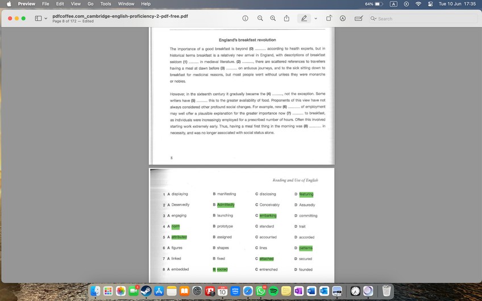The image size is (482, 301).
Task: Open the Apple menu
Action: tap(9, 4)
